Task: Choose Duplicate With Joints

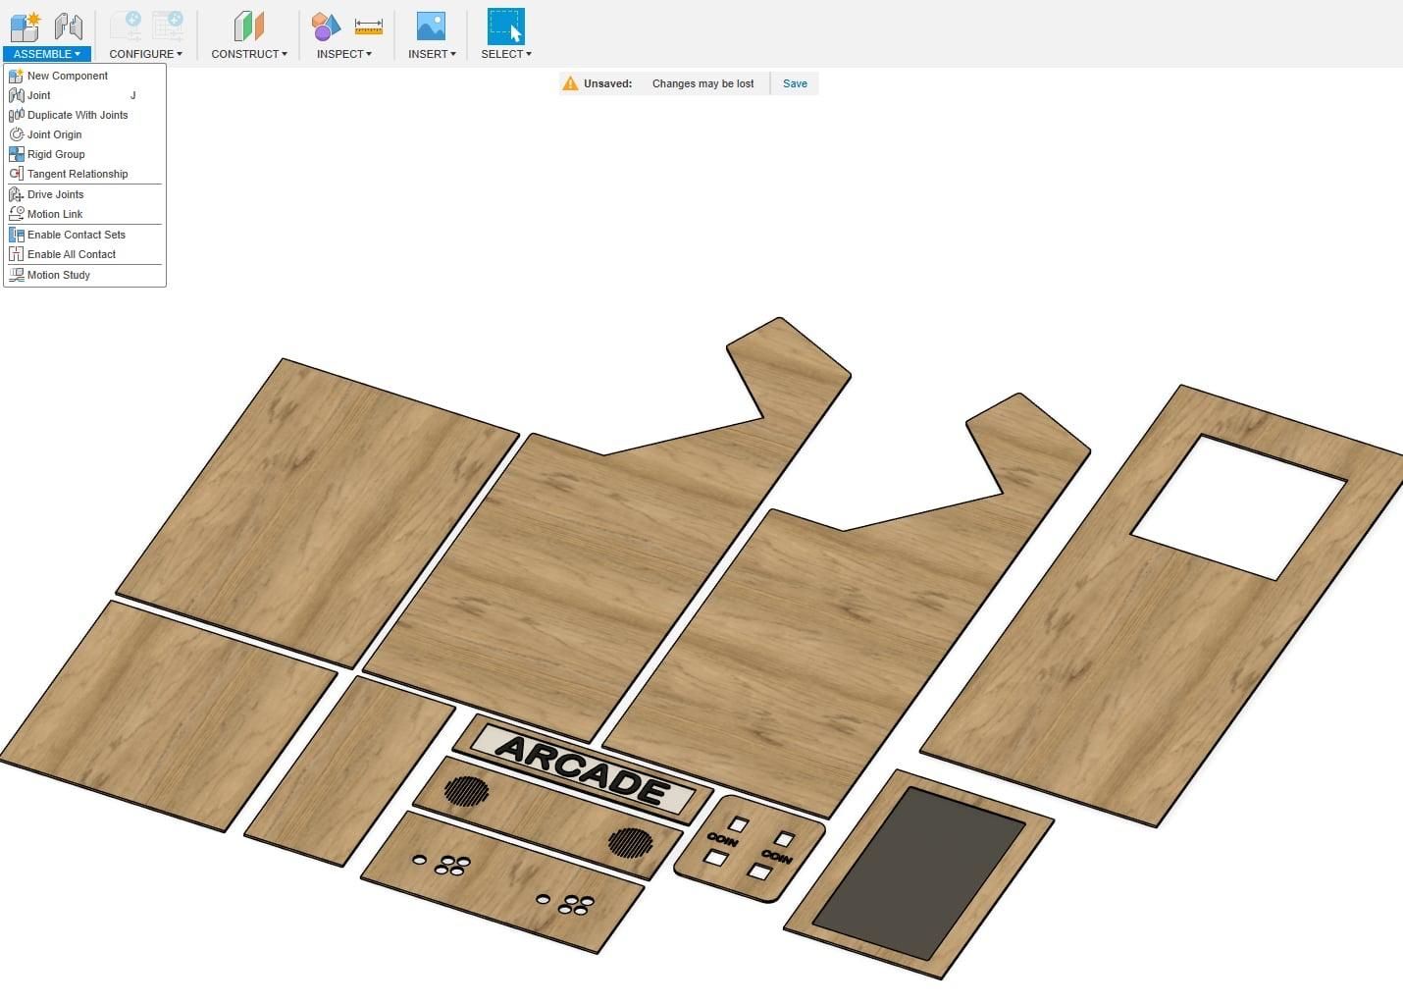Action: tap(84, 115)
